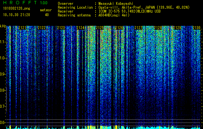
Task: Click the 1.1 frequency axis label
Action: [x=3, y=42]
